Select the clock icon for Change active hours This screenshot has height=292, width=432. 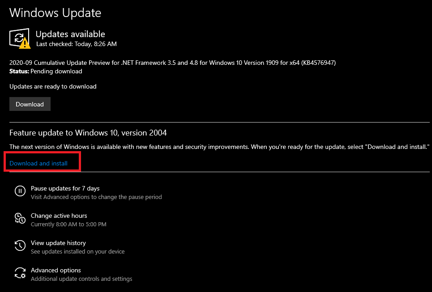tap(20, 218)
